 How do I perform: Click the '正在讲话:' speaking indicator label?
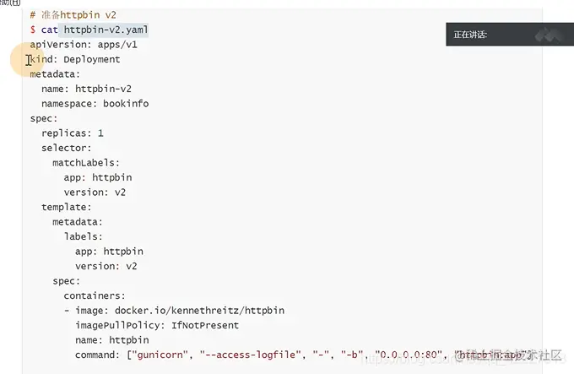pos(470,35)
